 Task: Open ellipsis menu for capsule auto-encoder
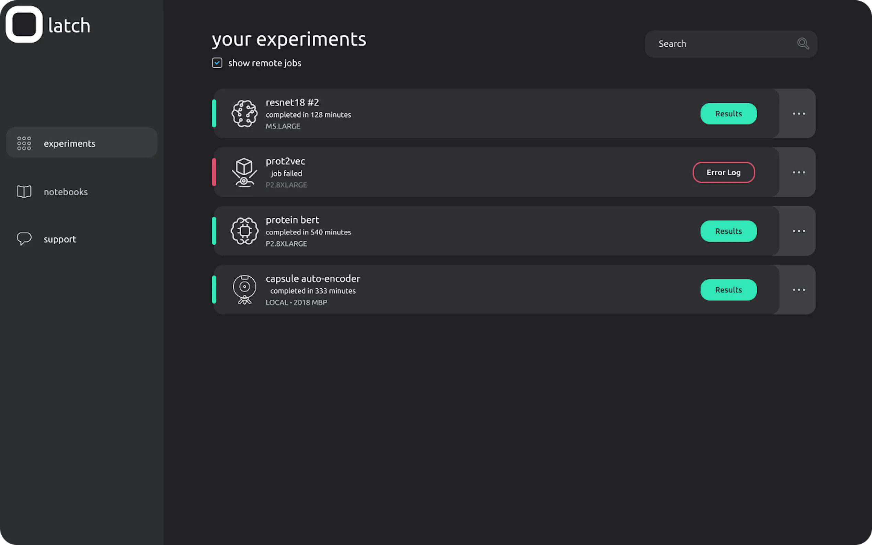coord(799,290)
